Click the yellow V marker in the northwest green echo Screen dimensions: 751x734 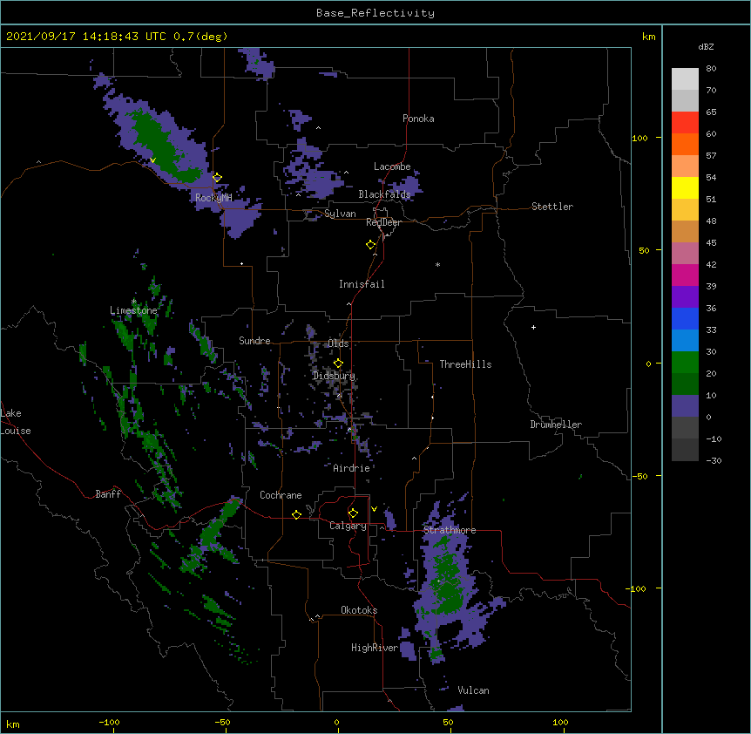tap(152, 160)
